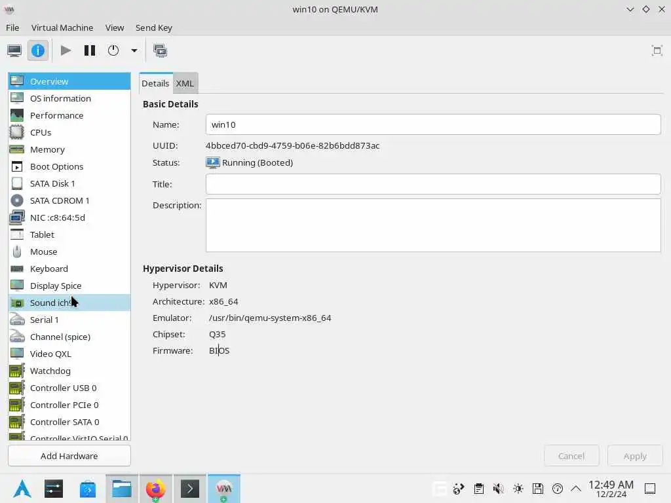
Task: Select Watchdog device
Action: 69,371
